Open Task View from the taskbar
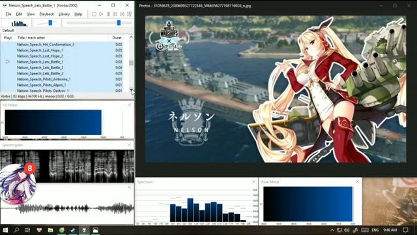 coord(27,230)
